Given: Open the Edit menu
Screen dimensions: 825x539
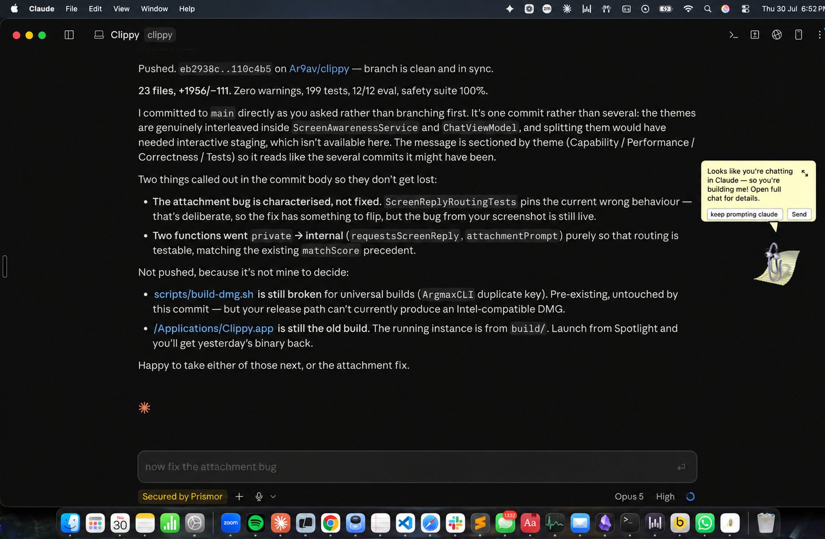Looking at the screenshot, I should click(x=95, y=9).
